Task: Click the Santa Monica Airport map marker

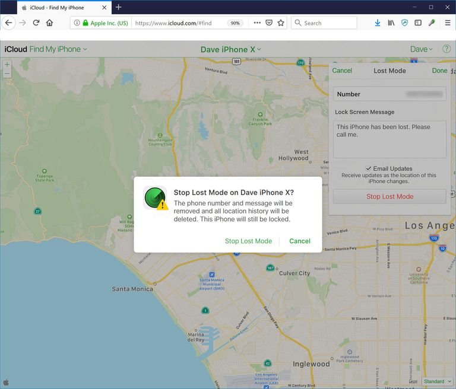Action: pos(212,275)
